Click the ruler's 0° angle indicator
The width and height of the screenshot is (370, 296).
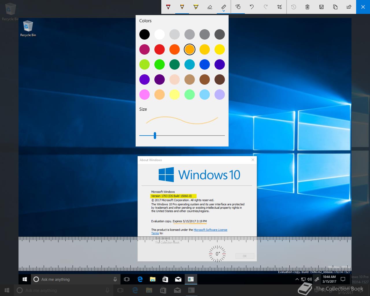click(217, 254)
